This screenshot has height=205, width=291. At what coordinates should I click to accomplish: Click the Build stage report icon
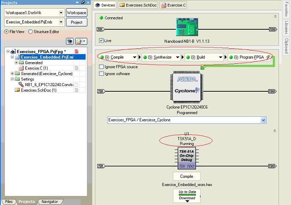tap(193, 57)
